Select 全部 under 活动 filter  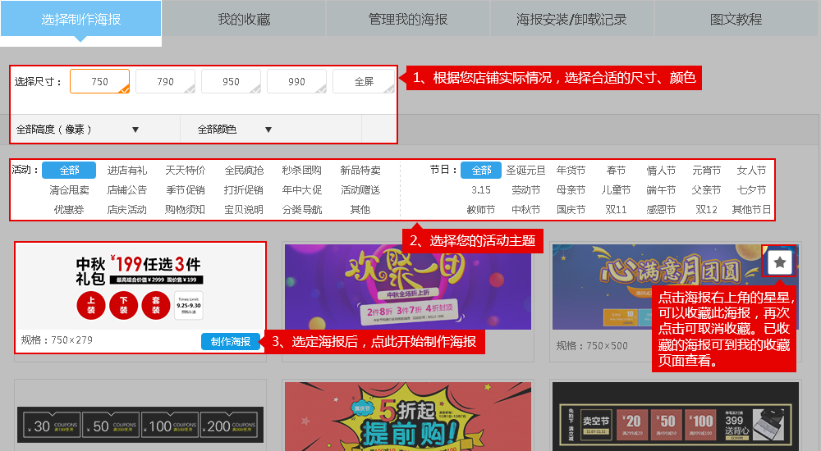point(69,170)
